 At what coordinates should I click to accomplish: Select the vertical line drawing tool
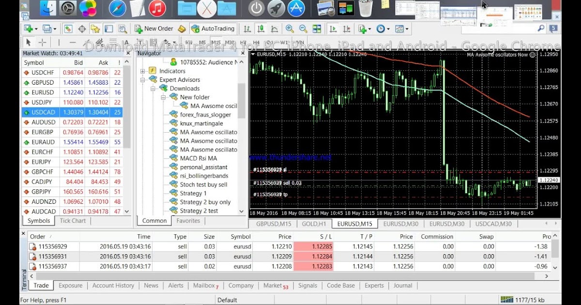[59, 42]
